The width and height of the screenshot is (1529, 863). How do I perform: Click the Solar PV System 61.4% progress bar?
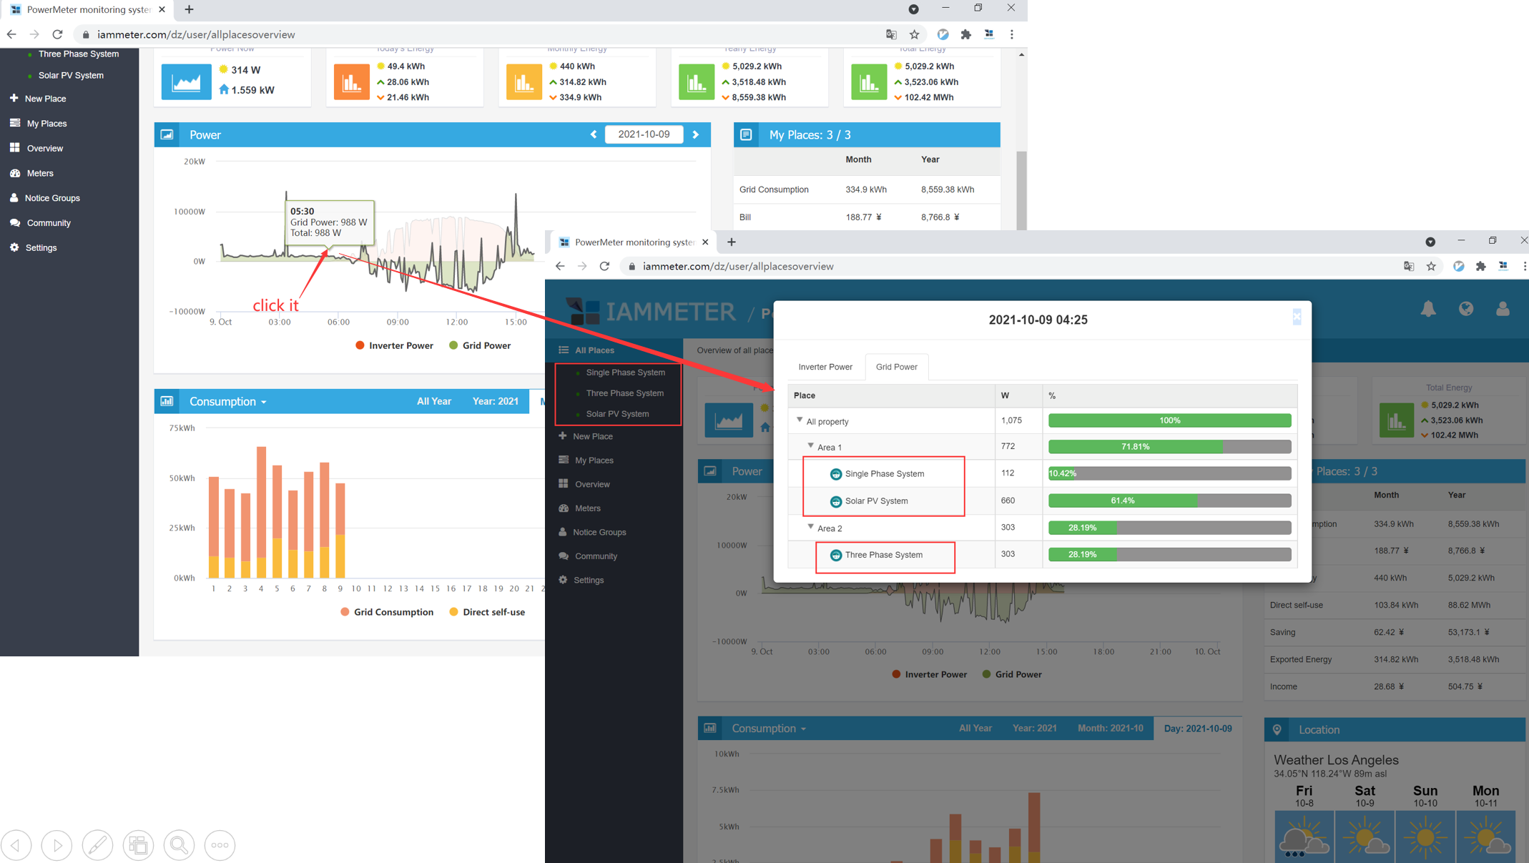point(1169,500)
